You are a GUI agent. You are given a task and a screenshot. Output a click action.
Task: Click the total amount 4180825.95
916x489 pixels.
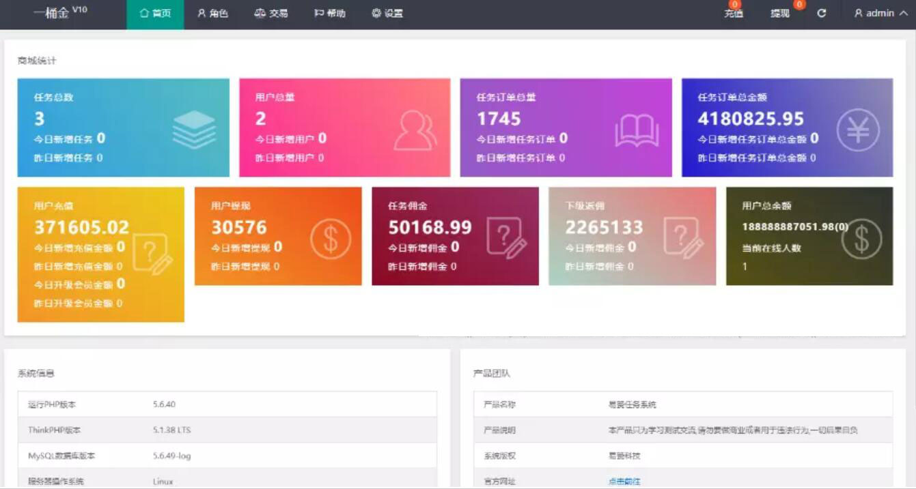coord(751,119)
